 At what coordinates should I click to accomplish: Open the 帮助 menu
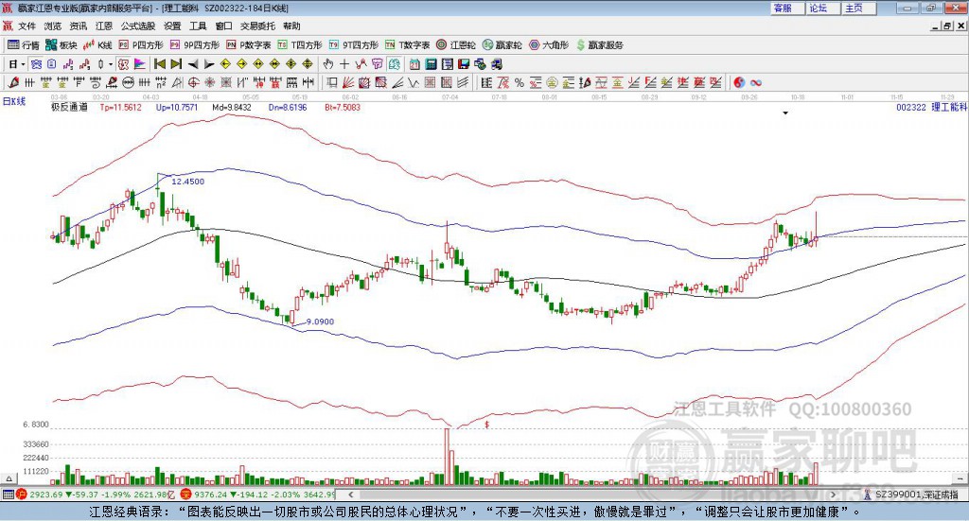tap(291, 26)
